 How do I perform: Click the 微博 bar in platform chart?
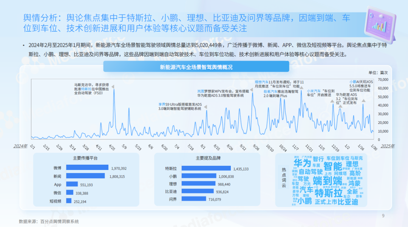[87, 167]
